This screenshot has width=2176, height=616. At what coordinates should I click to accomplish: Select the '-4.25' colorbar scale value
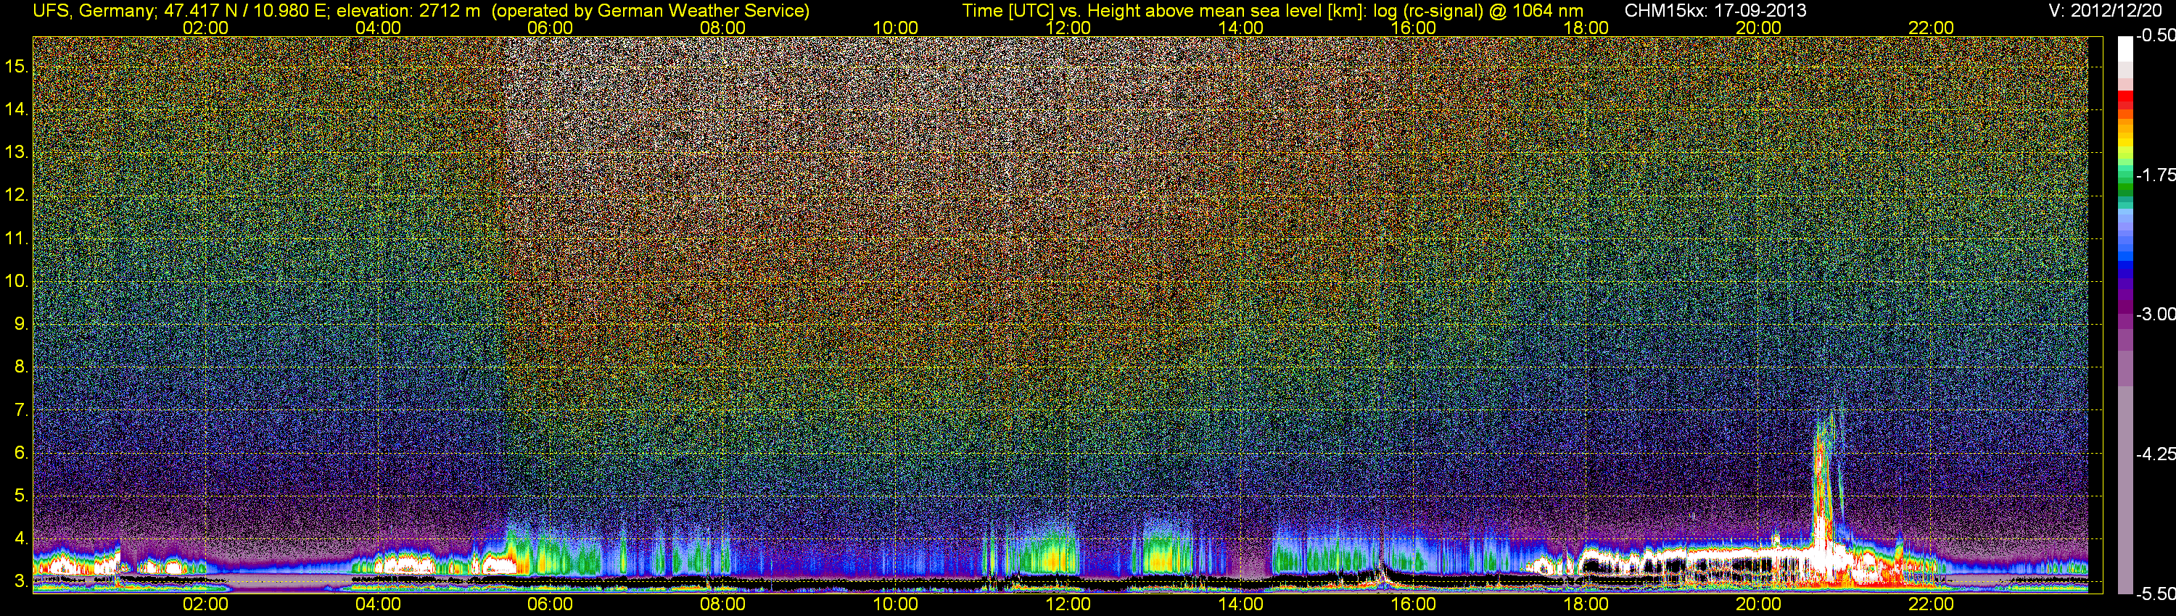click(x=2155, y=454)
